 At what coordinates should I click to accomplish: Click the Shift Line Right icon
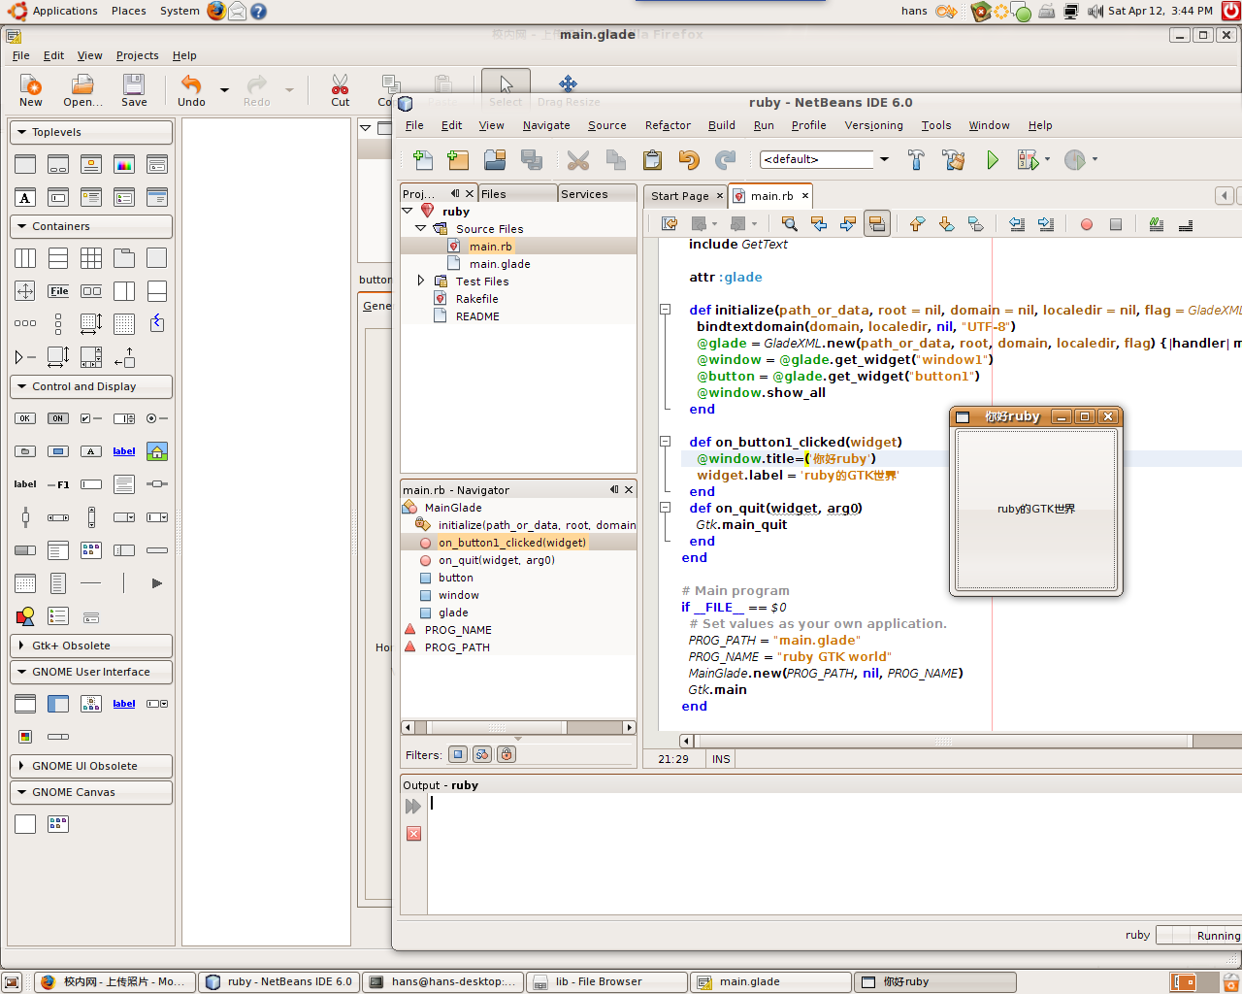(x=1046, y=224)
